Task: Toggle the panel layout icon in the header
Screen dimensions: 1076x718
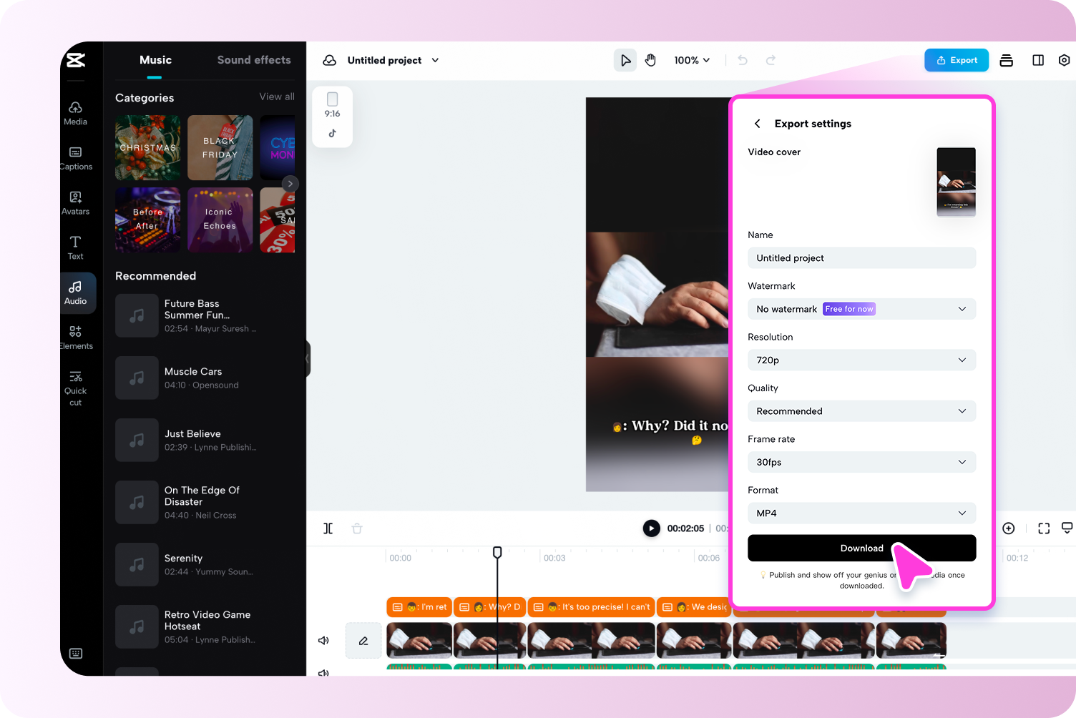Action: [1037, 60]
